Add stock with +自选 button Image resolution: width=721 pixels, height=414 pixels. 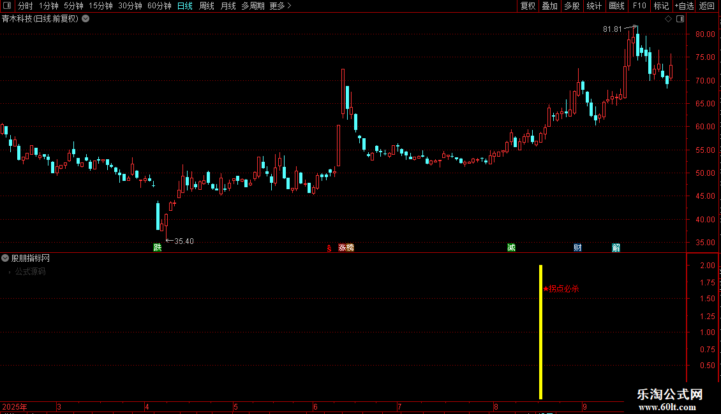pyautogui.click(x=684, y=6)
